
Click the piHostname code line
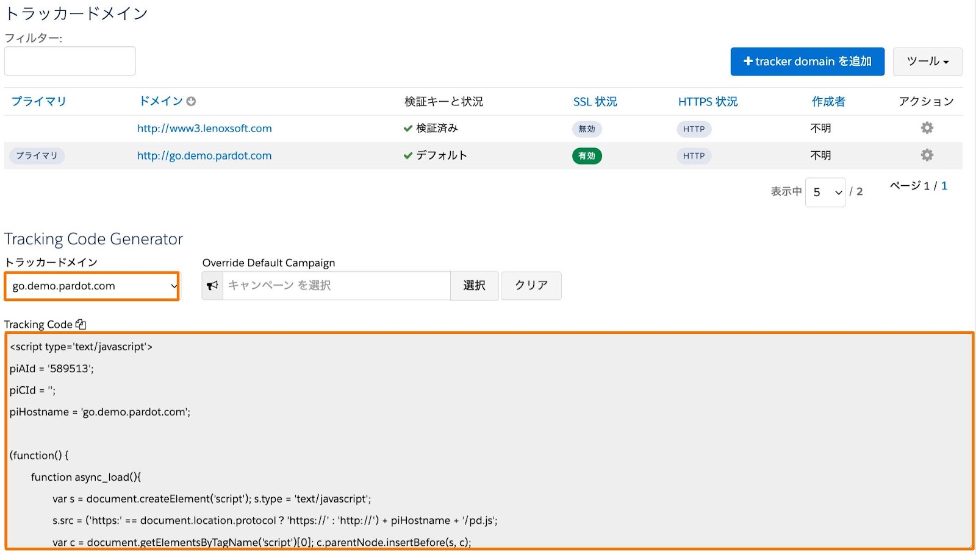(100, 412)
